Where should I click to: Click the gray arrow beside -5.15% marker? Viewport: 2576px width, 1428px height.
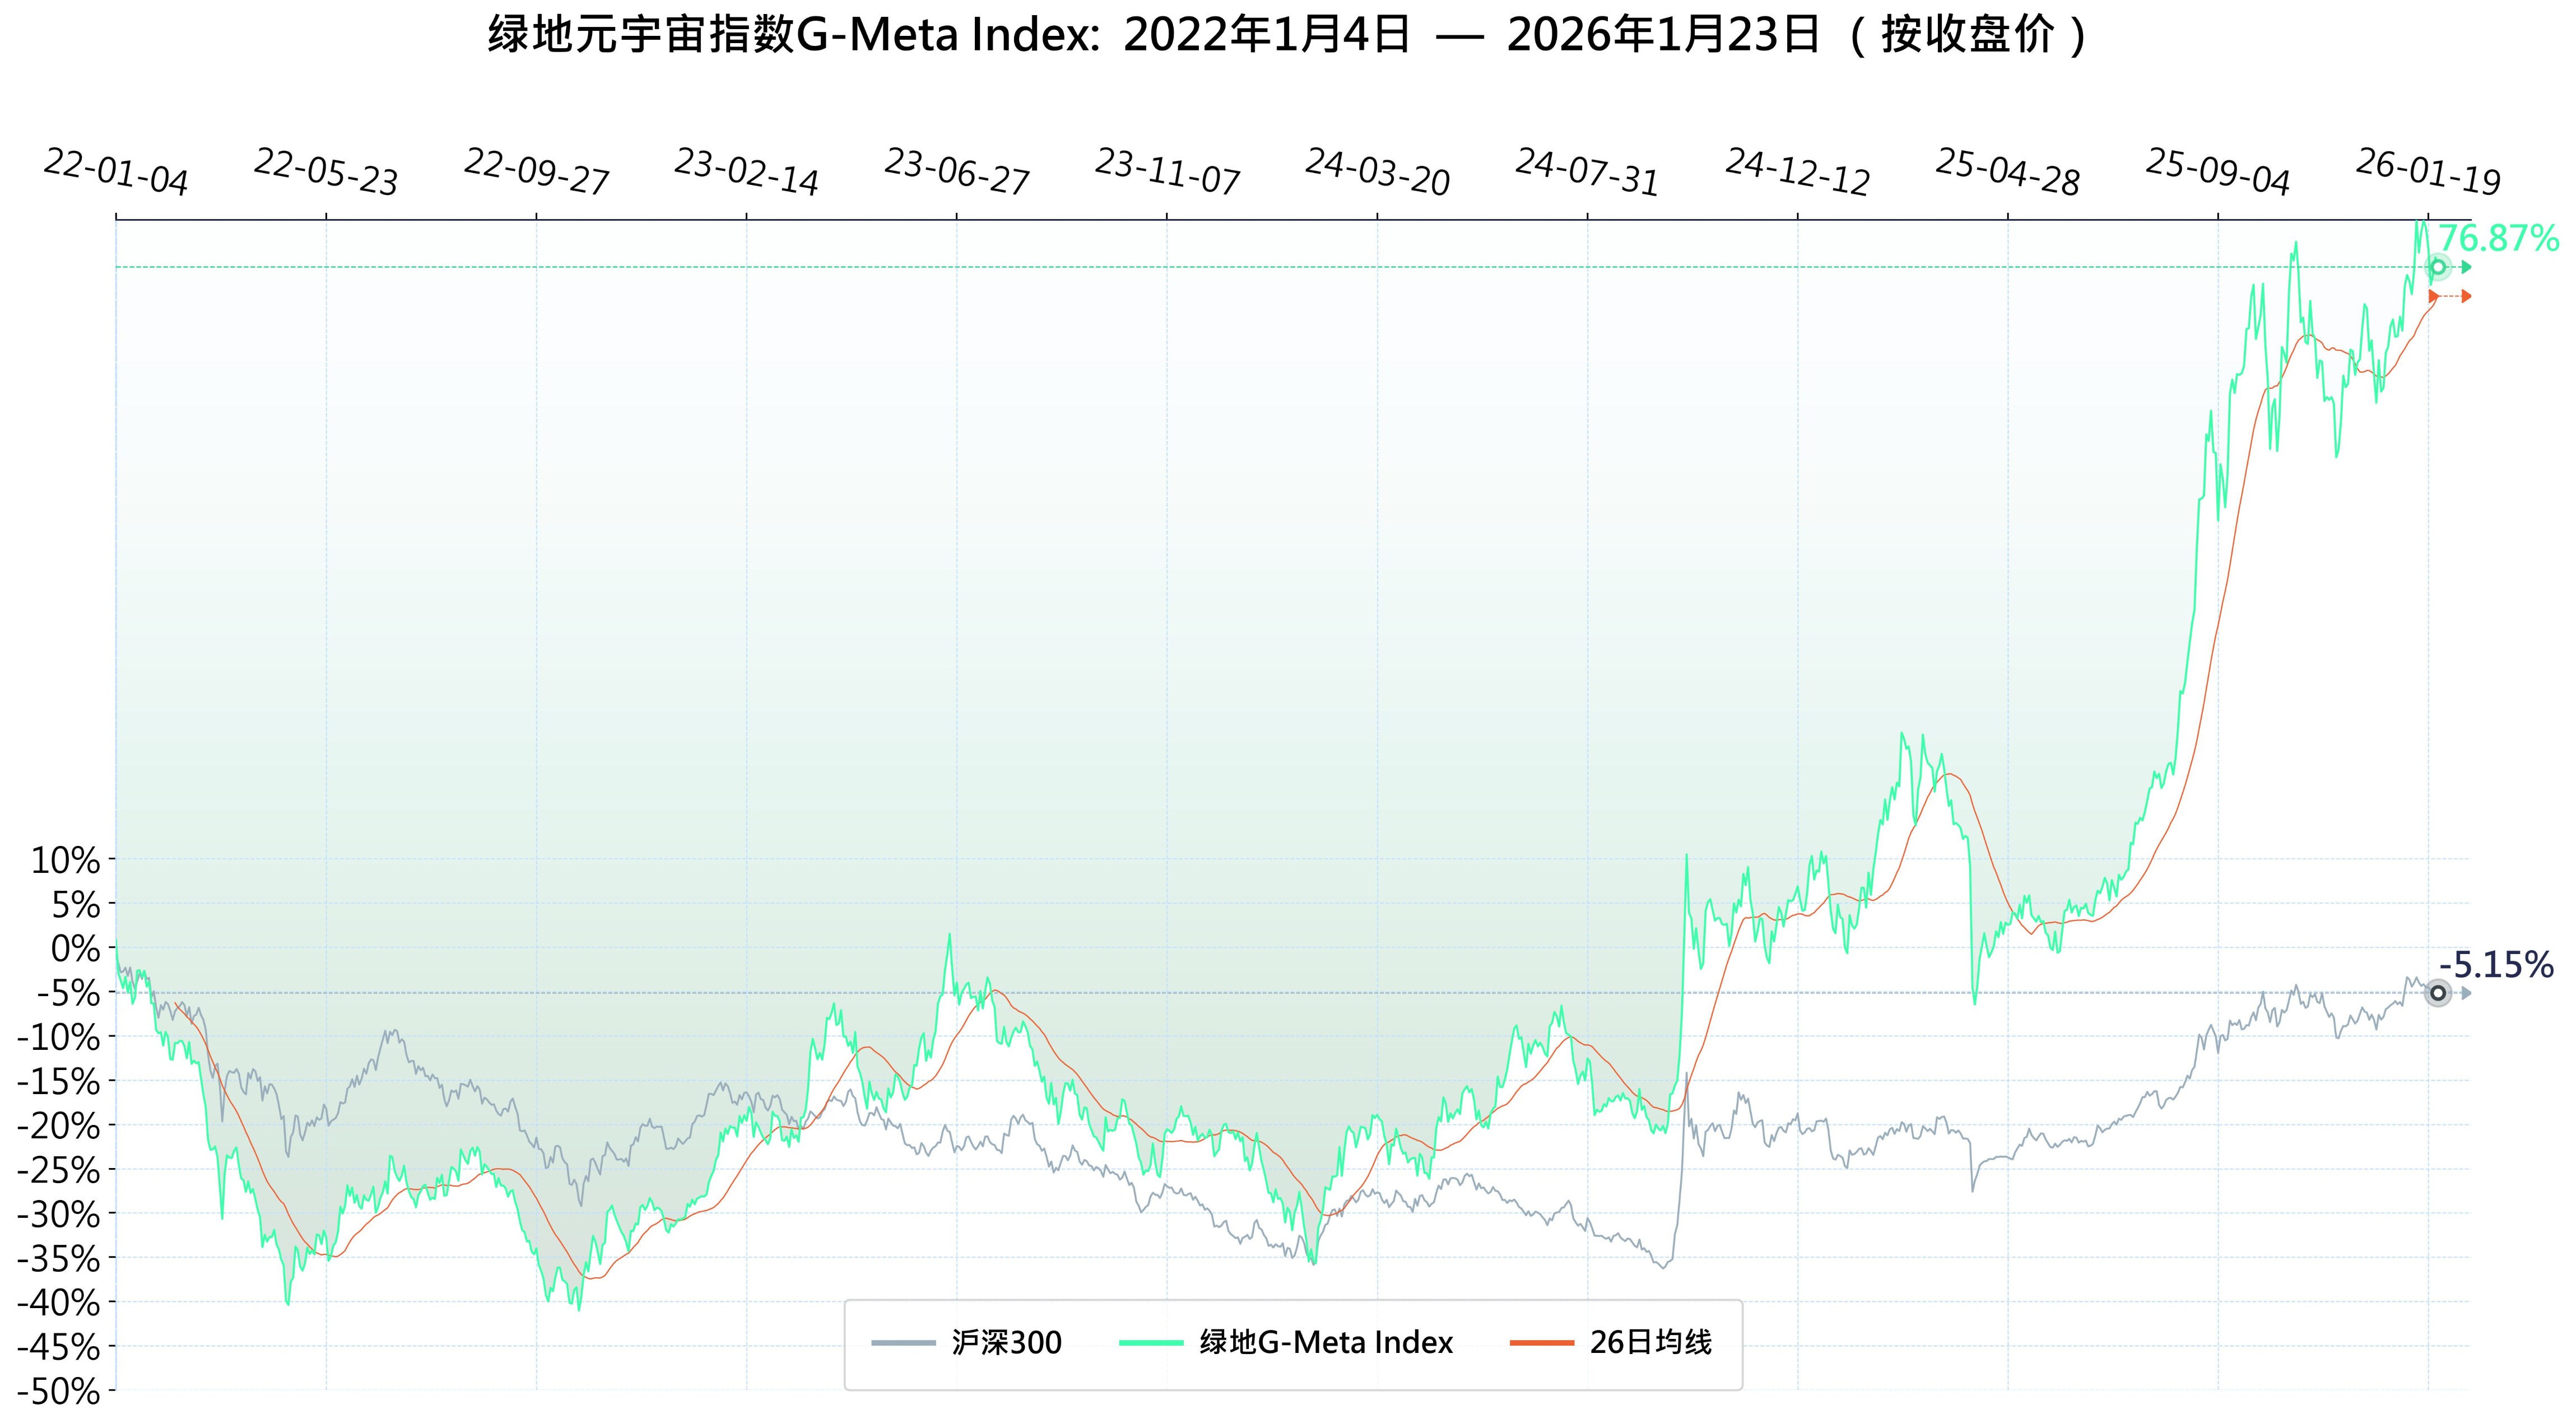2466,993
